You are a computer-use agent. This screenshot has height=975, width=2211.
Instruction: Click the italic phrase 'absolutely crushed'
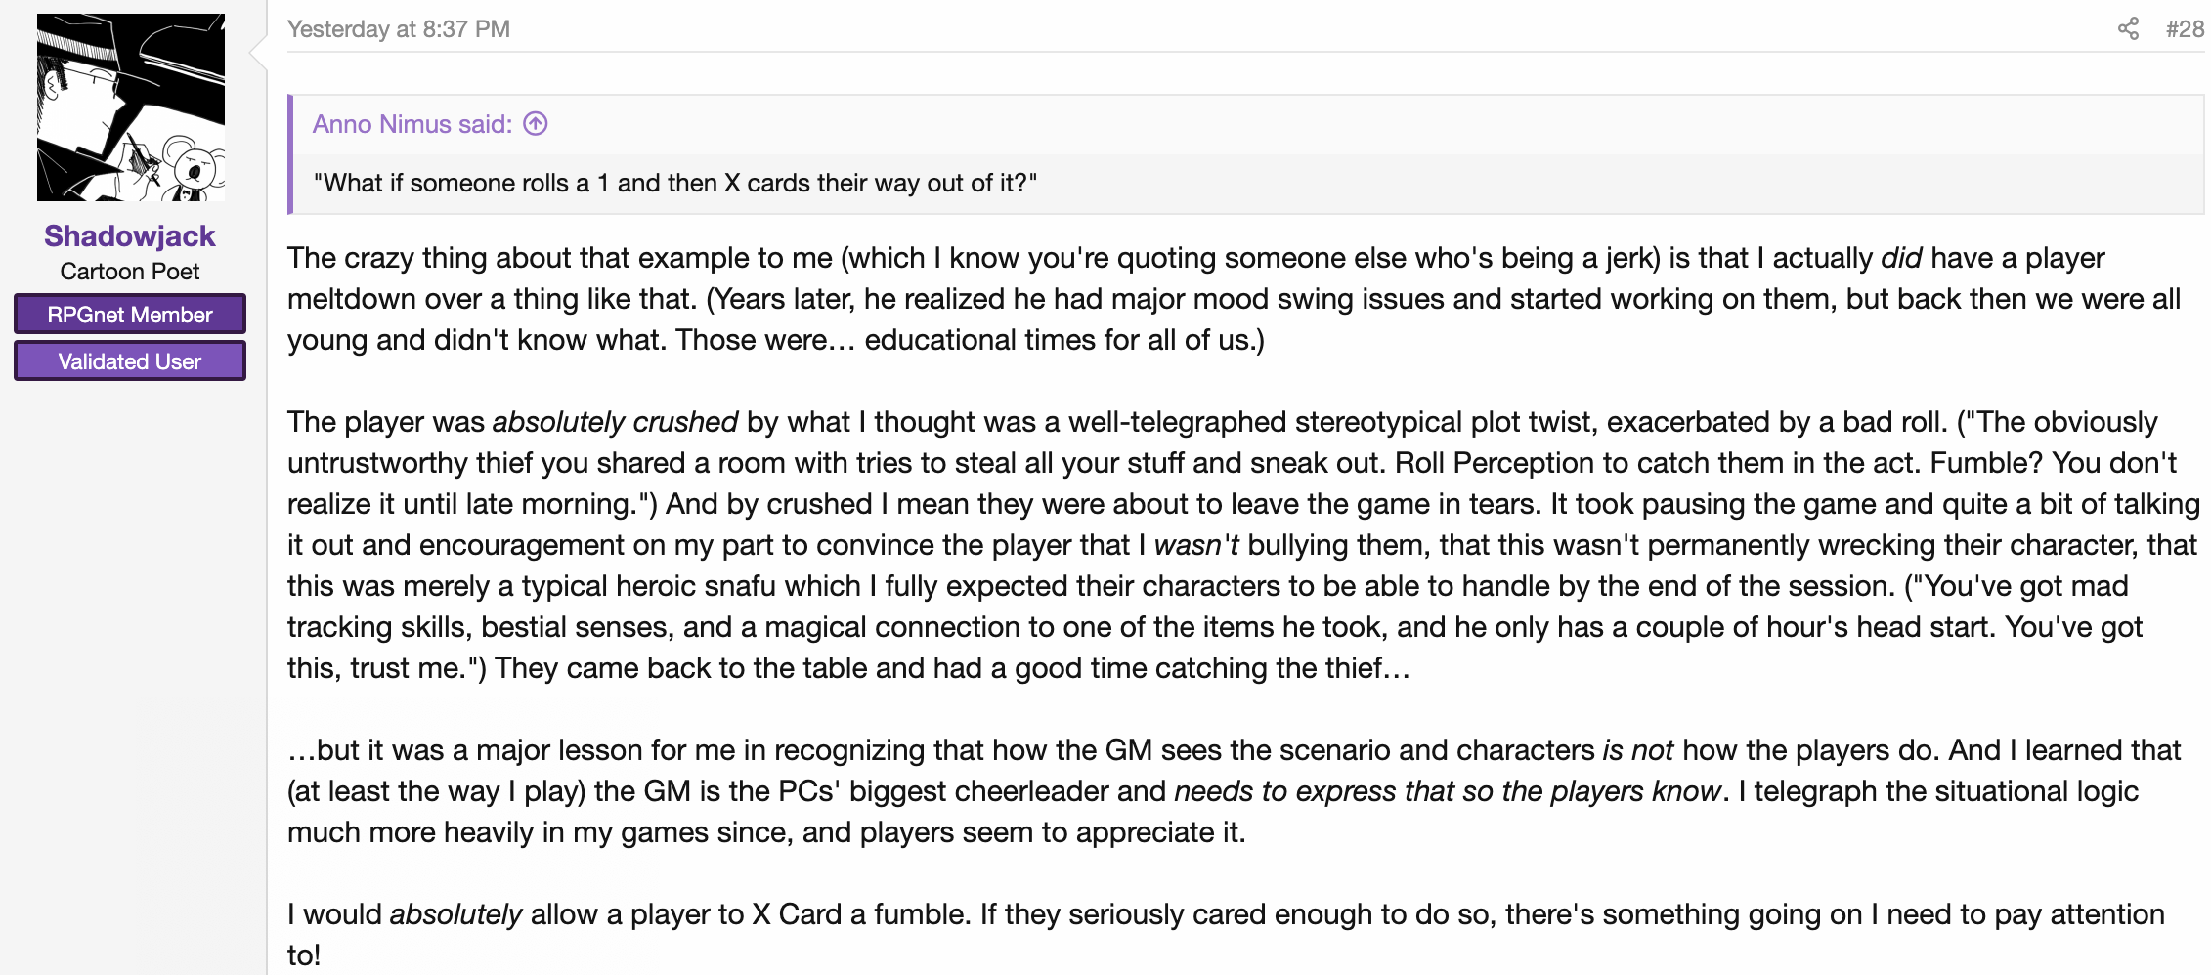tap(615, 422)
